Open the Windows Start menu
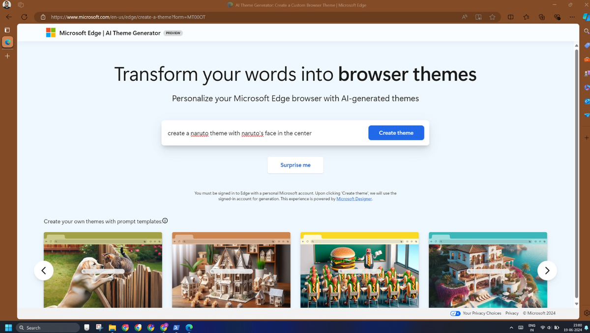This screenshot has width=590, height=333. click(x=8, y=328)
